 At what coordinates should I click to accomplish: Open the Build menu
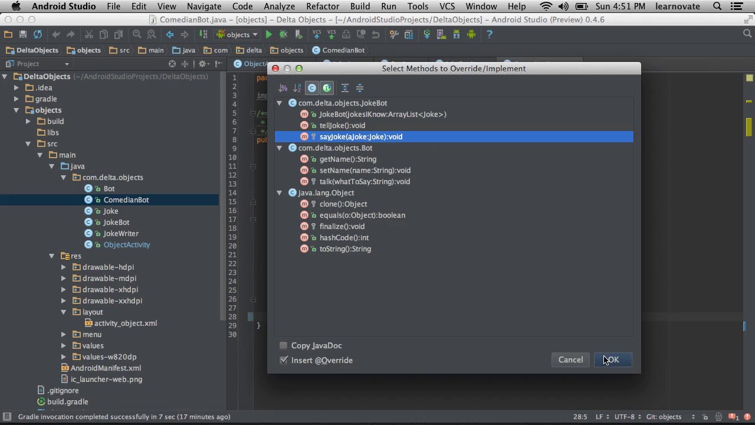tap(360, 6)
